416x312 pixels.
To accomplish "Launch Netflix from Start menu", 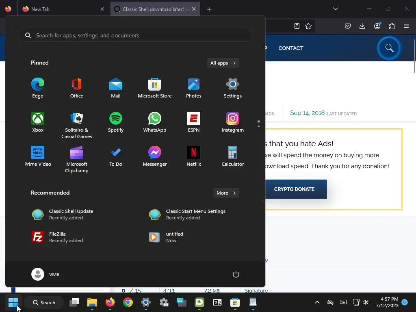I will 194,156.
